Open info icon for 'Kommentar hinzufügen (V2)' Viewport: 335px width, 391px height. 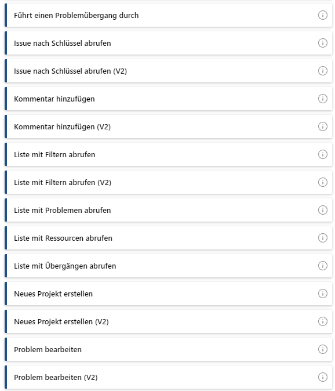click(x=323, y=126)
